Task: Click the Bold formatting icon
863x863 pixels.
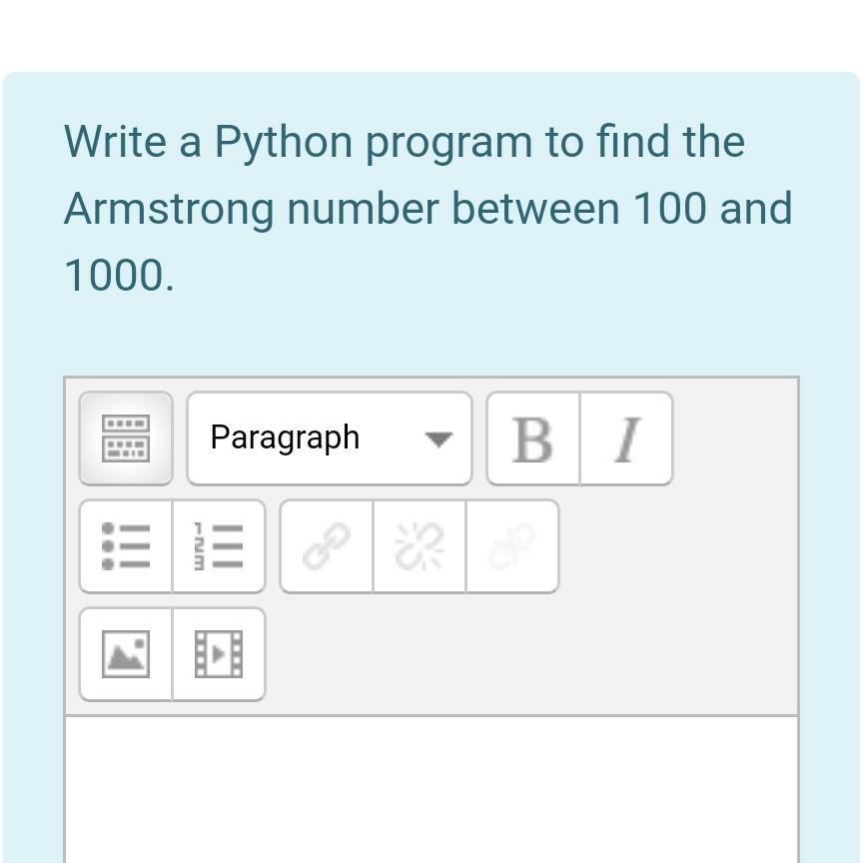Action: (530, 437)
